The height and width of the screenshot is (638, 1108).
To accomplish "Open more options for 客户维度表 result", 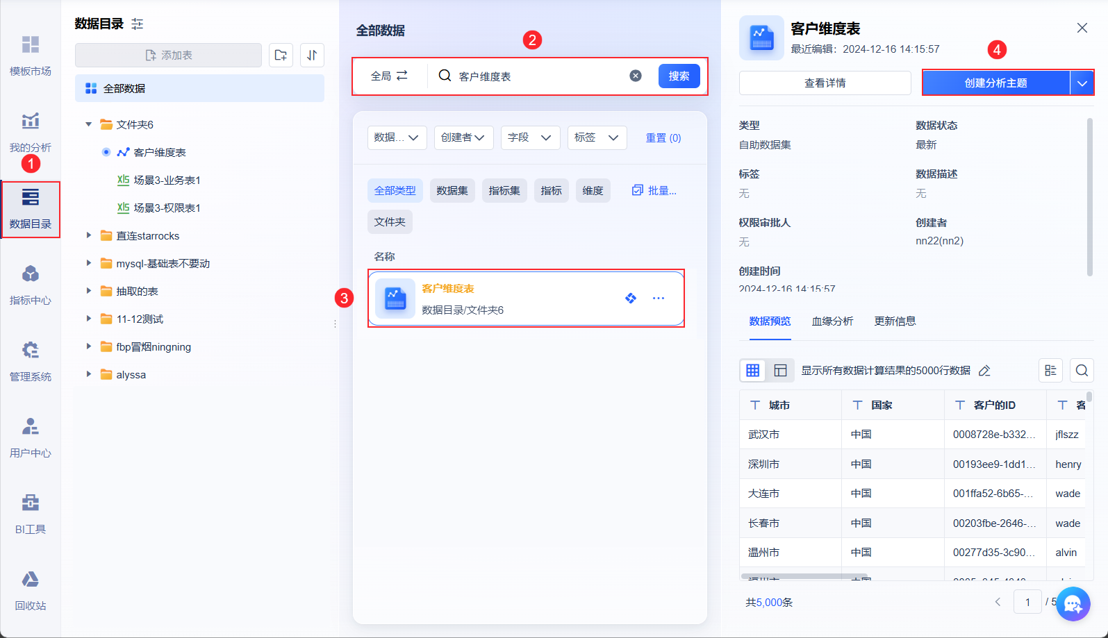I will pyautogui.click(x=659, y=298).
